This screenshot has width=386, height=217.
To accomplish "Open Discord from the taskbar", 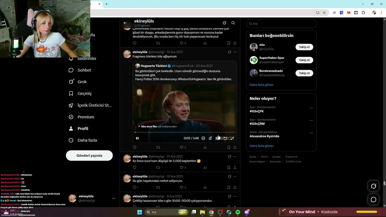I will [247, 212].
